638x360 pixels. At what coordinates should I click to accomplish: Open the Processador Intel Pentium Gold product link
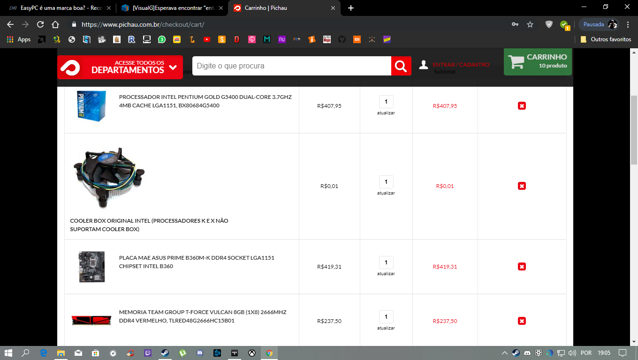[205, 101]
